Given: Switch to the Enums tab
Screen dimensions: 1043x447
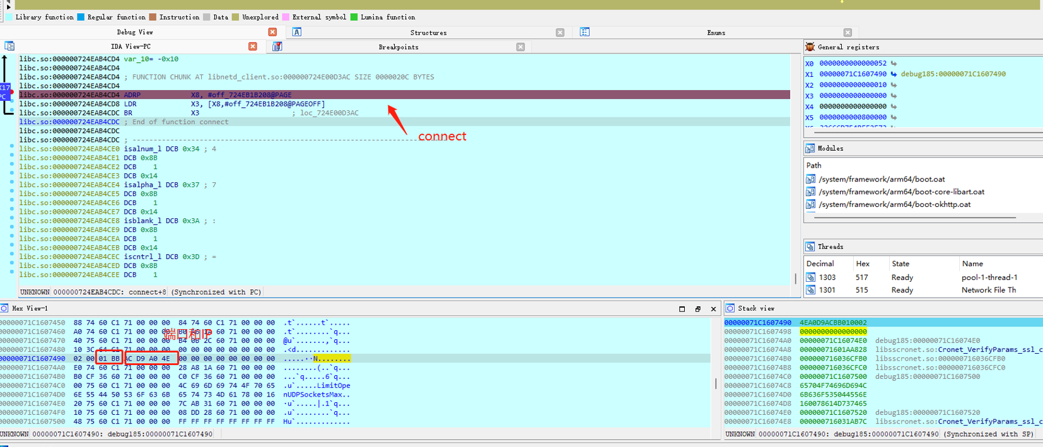Looking at the screenshot, I should click(x=716, y=33).
